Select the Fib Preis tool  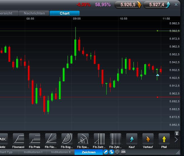[35, 139]
